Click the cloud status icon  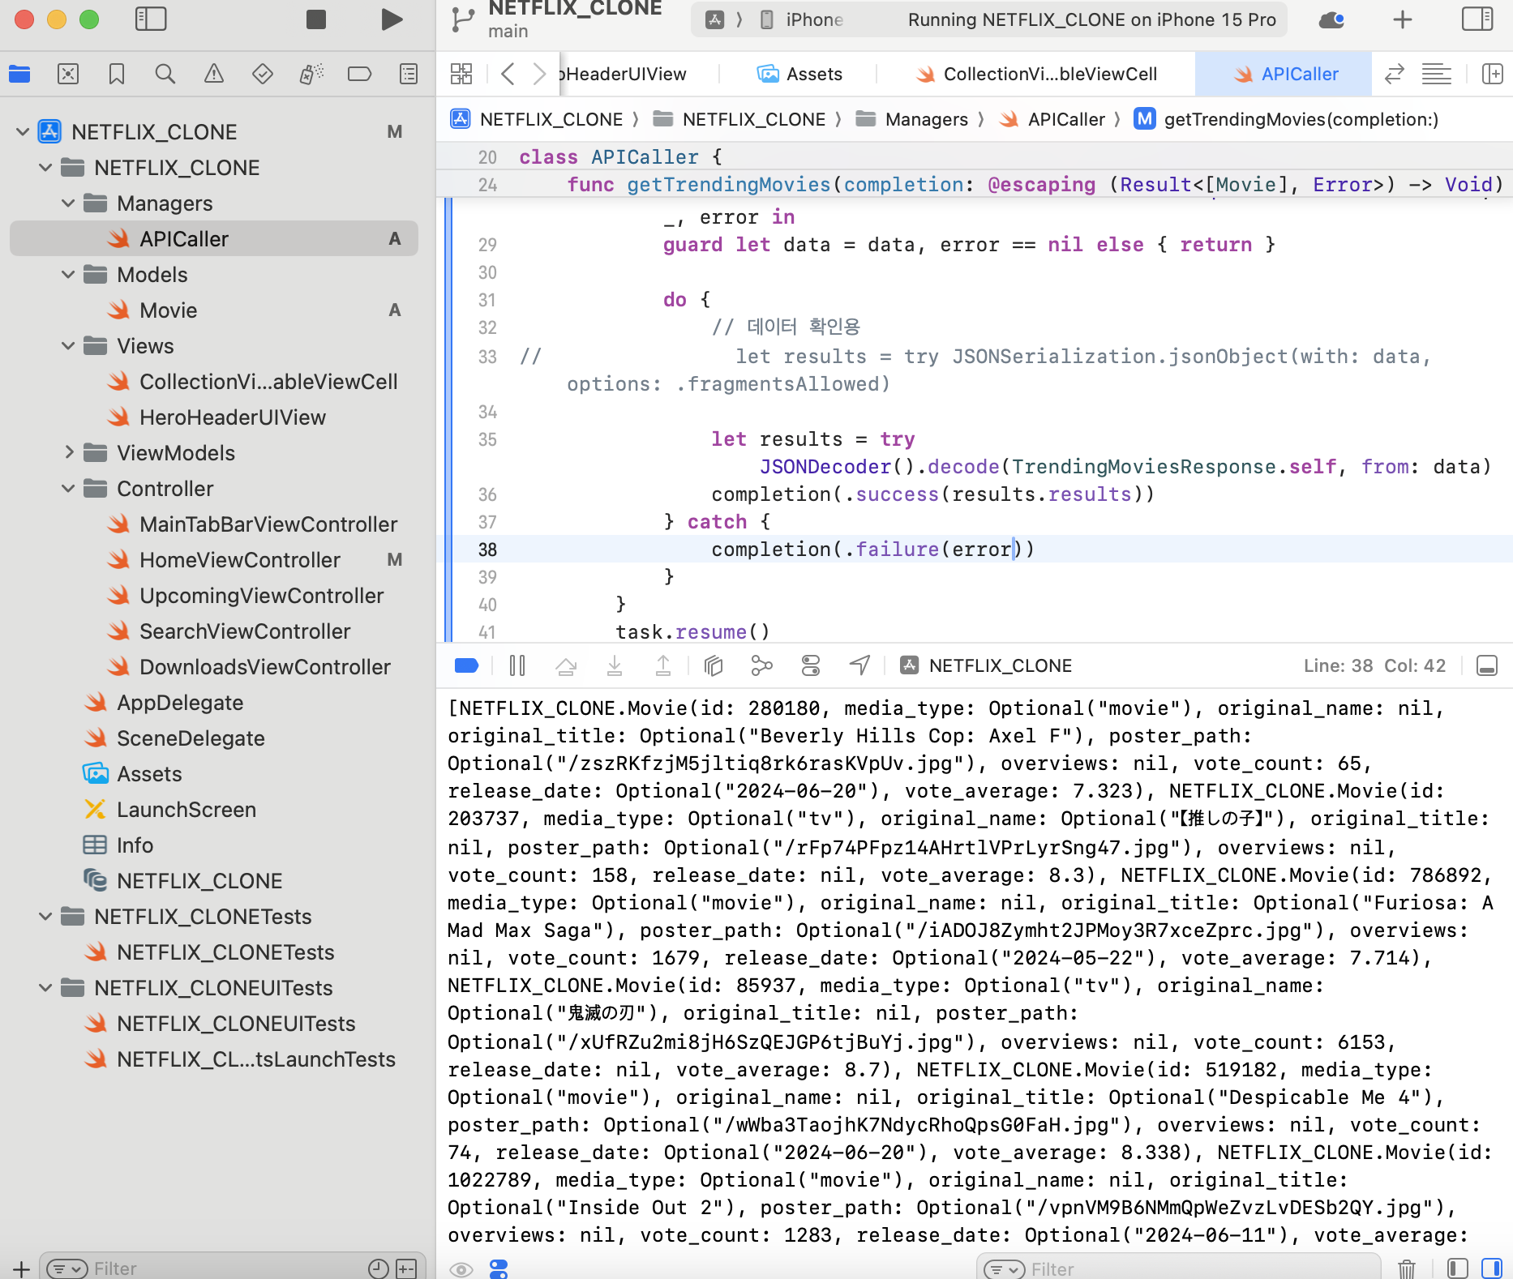tap(1331, 19)
